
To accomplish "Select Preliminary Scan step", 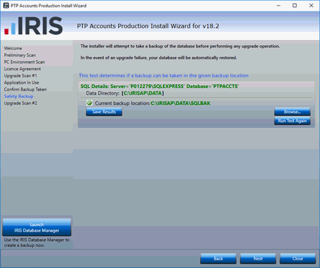I will click(x=20, y=55).
